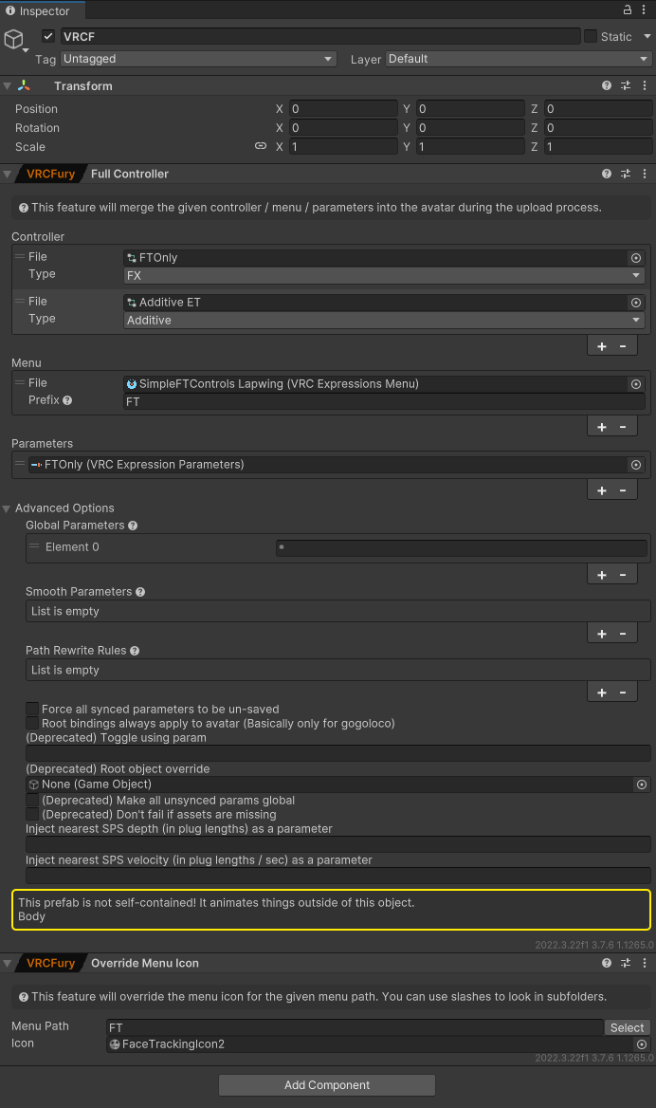The width and height of the screenshot is (656, 1108).
Task: Select the Inspector tab
Action: click(43, 10)
